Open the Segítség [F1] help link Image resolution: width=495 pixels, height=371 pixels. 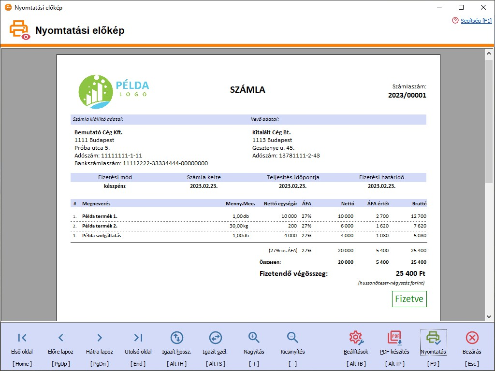pos(476,21)
